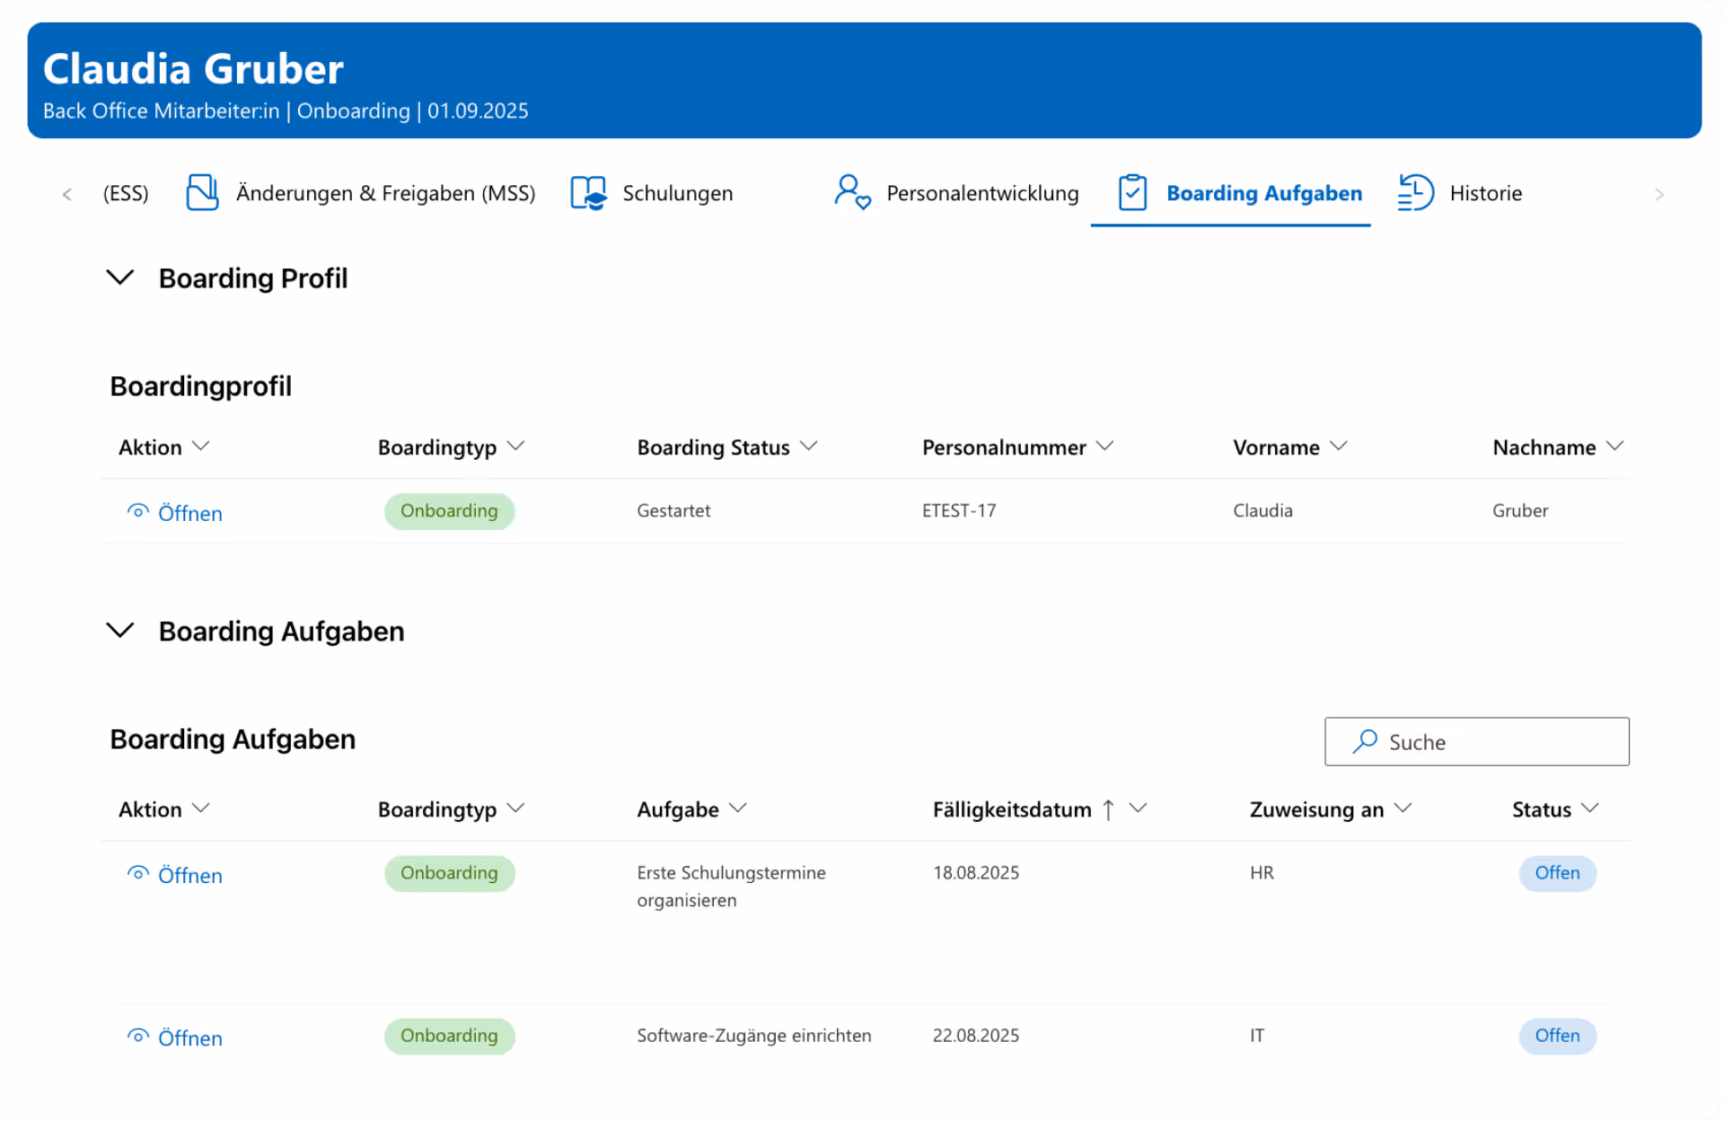Click the Boarding Aufgaben clipboard icon
1724x1121 pixels.
coord(1134,192)
